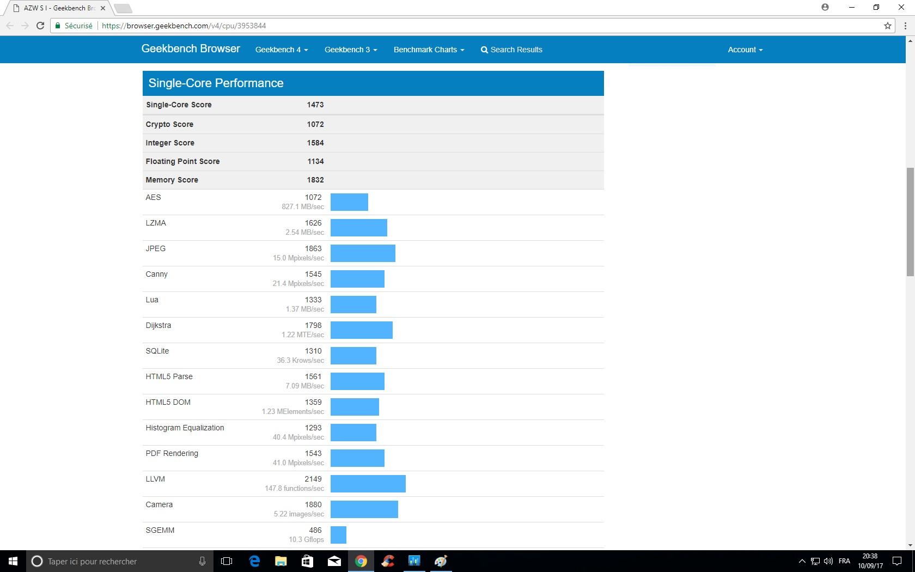Open Microsoft Edge from the taskbar
Screen dimensions: 915x572
(254, 561)
